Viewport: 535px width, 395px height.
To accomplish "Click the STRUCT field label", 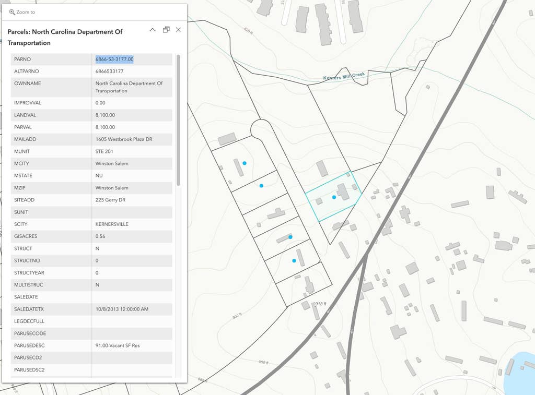I will tap(23, 248).
